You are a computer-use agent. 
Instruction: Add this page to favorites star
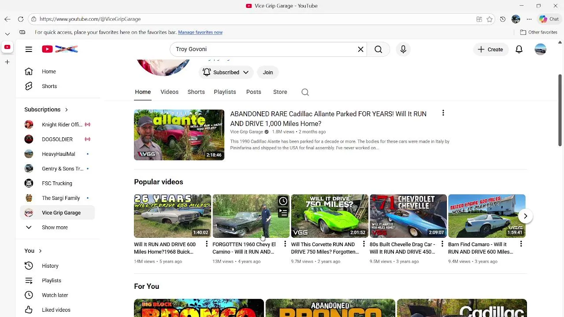(490, 19)
